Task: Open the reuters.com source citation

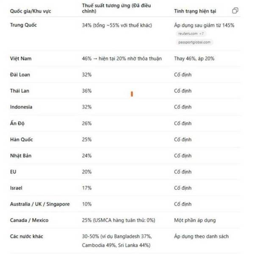Action: (190, 34)
